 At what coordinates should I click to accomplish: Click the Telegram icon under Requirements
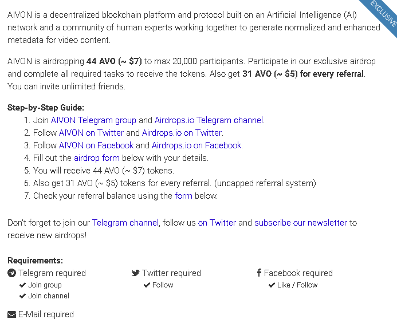point(11,273)
